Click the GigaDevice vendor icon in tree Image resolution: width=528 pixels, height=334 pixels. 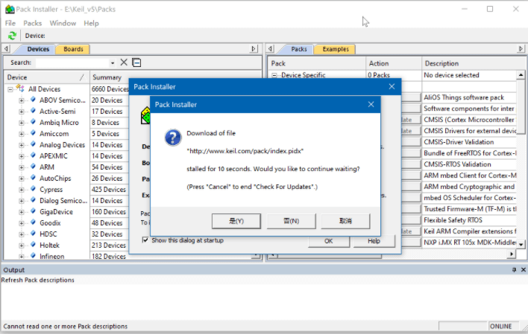[x=32, y=211]
